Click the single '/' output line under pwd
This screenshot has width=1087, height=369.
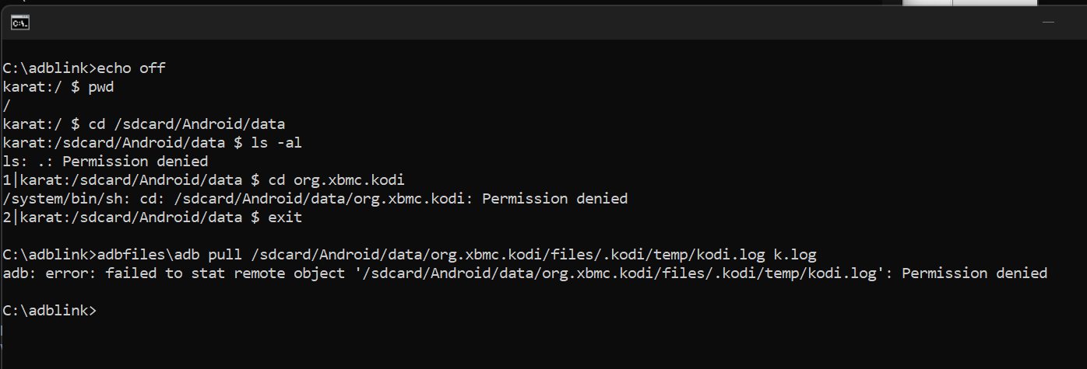point(7,106)
